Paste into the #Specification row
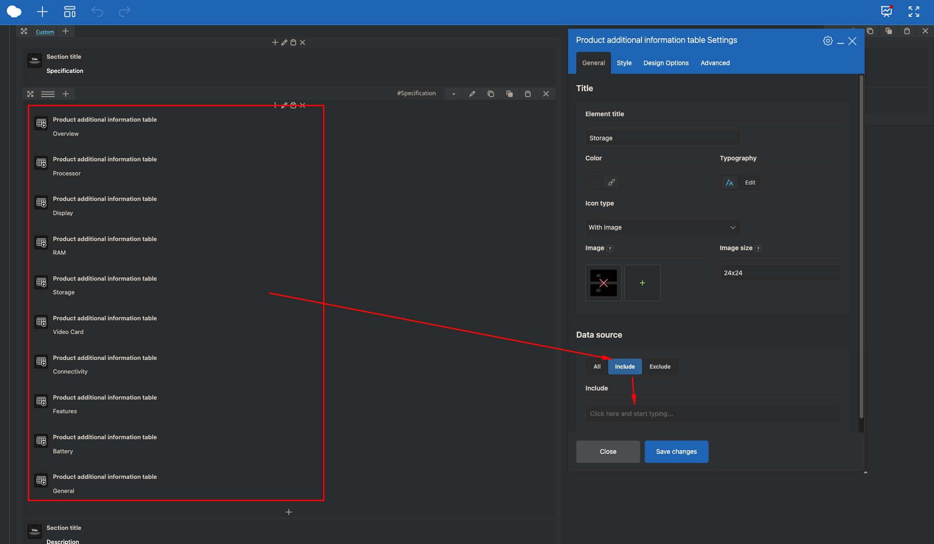This screenshot has width=934, height=544. point(528,94)
